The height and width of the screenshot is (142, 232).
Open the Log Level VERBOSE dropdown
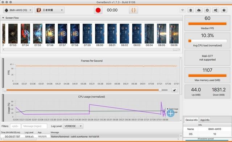[73, 126]
